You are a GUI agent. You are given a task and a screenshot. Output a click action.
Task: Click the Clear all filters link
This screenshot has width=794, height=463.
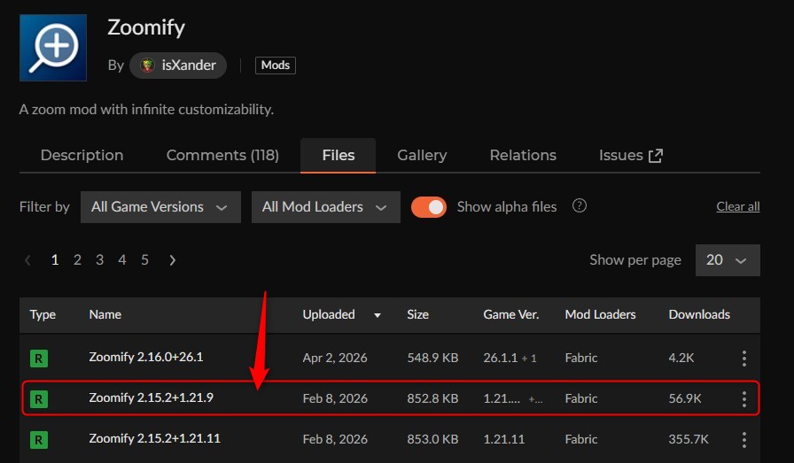[737, 206]
